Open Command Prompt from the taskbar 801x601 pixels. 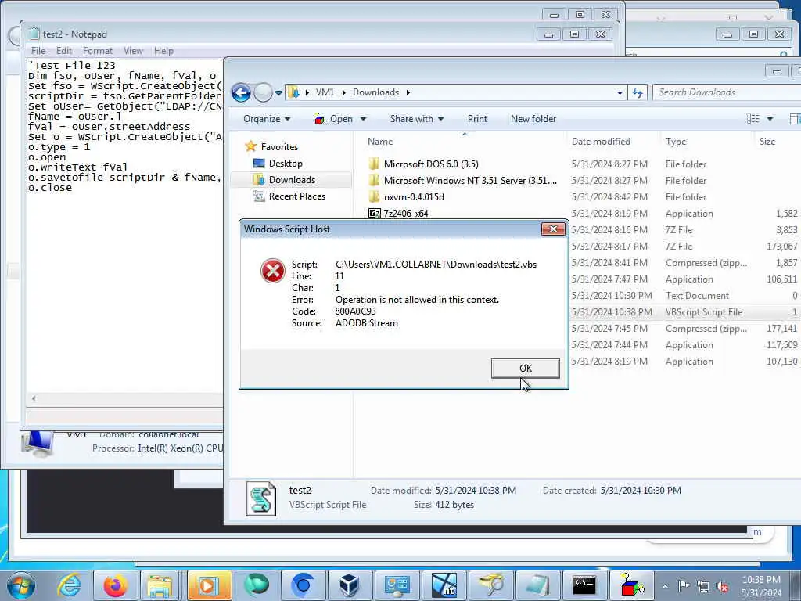pos(584,585)
